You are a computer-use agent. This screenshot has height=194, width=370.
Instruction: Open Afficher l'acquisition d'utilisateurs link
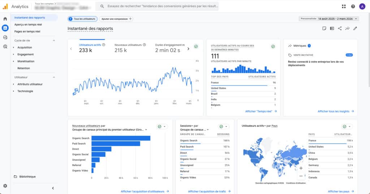click(145, 191)
